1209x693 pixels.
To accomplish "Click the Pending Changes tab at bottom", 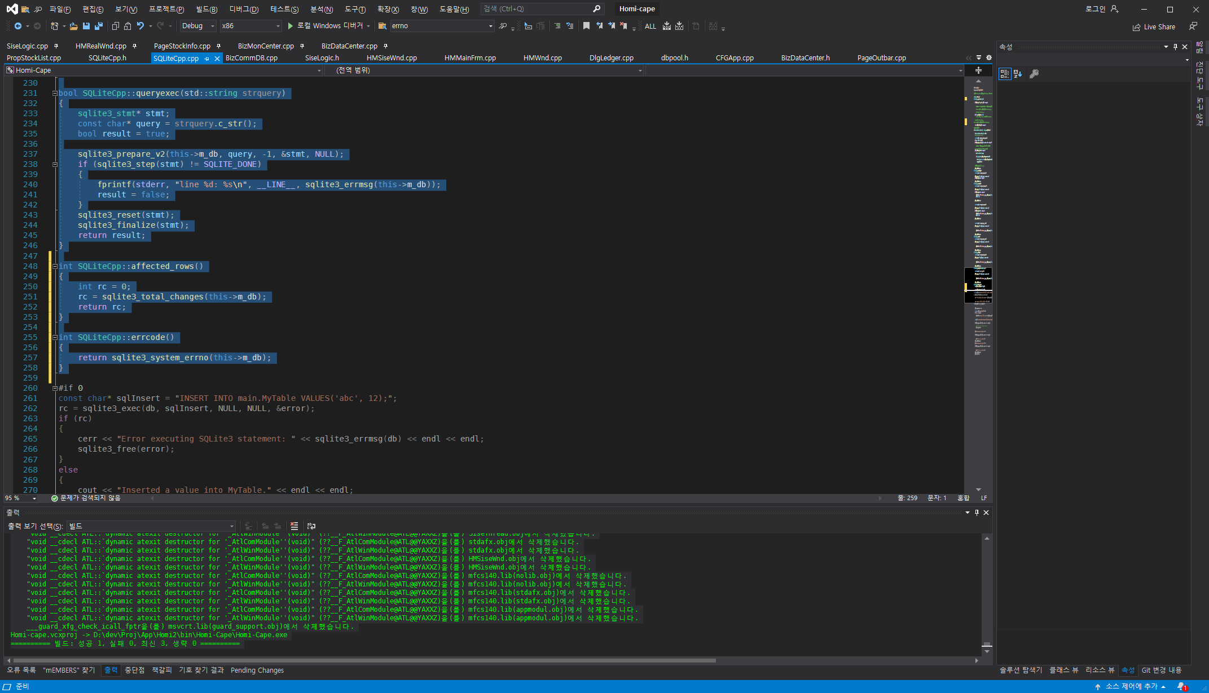I will 257,670.
